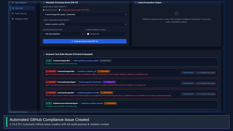The image size is (233, 131).
Task: Open sales.quarterly_revenue_public dataset link
Action: pyautogui.click(x=86, y=61)
